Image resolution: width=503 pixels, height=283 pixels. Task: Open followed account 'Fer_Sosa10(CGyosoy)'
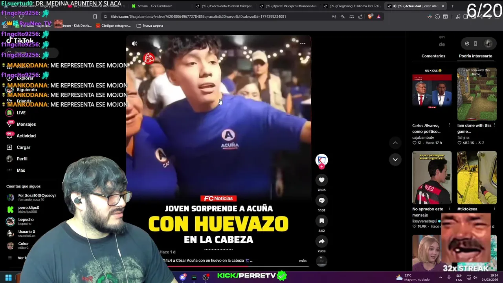37,197
